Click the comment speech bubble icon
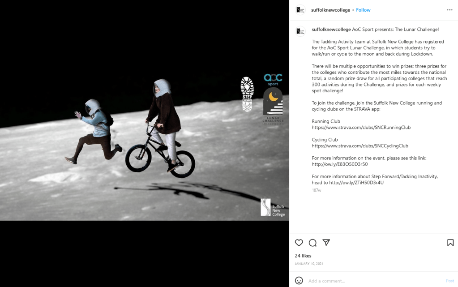This screenshot has height=287, width=458. (312, 243)
